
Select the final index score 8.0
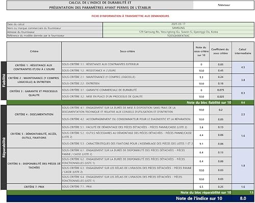click(243, 198)
